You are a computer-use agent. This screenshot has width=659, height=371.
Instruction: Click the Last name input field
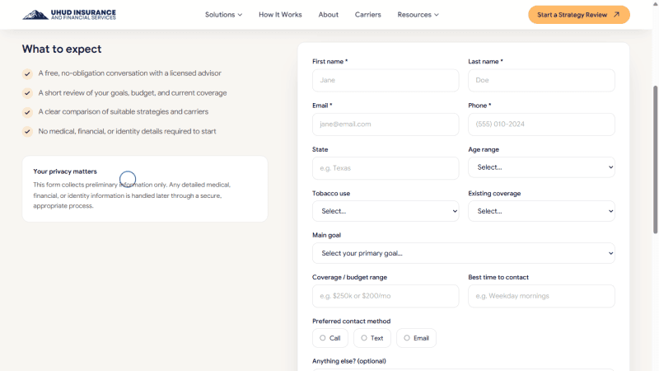point(541,80)
